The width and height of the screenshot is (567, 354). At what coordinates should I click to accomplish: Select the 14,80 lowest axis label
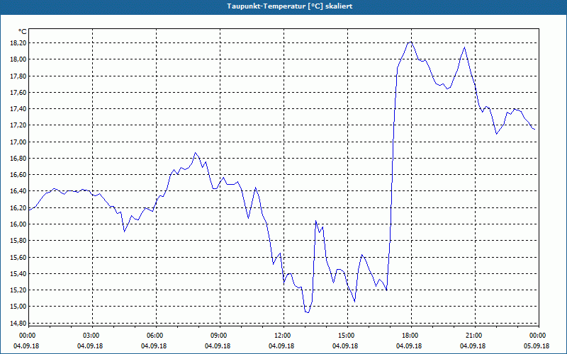20,324
